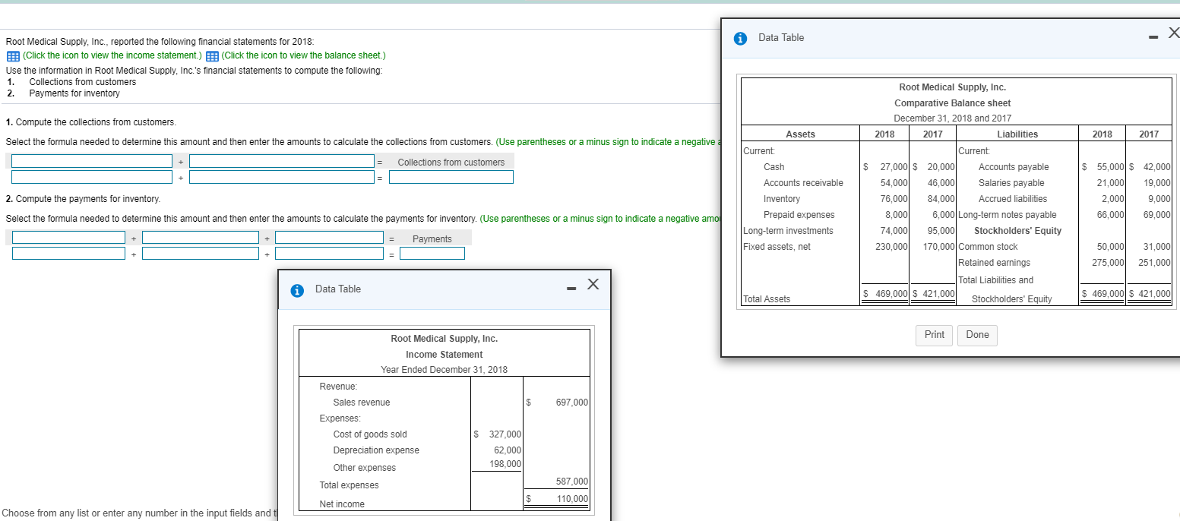Select the collections result field after equals sign
Viewport: 1180px width, 521px height.
451,177
